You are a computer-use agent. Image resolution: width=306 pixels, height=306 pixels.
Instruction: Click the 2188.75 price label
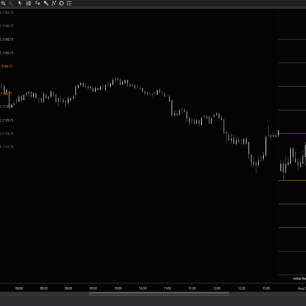[x=7, y=39]
